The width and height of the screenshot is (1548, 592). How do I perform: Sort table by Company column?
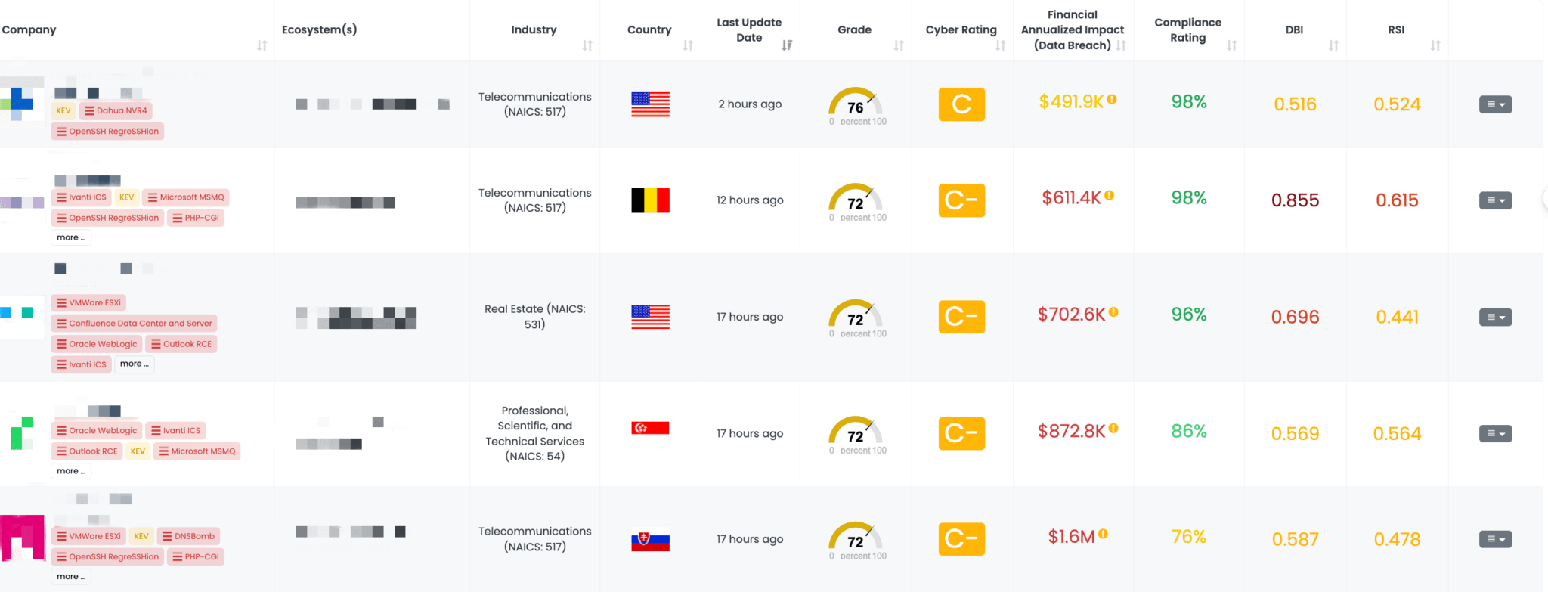click(x=262, y=45)
